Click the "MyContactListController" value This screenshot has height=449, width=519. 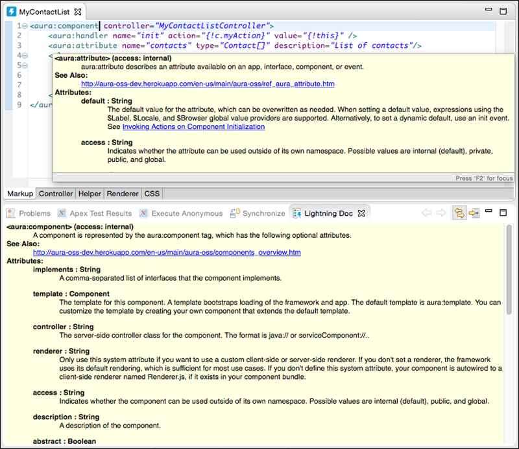[212, 26]
